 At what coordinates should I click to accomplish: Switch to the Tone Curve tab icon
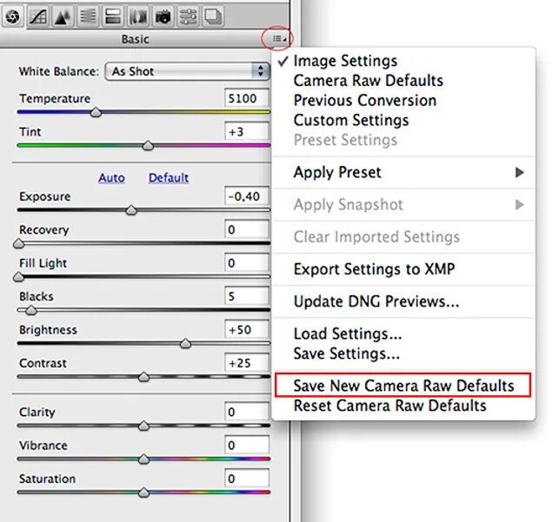click(x=38, y=17)
